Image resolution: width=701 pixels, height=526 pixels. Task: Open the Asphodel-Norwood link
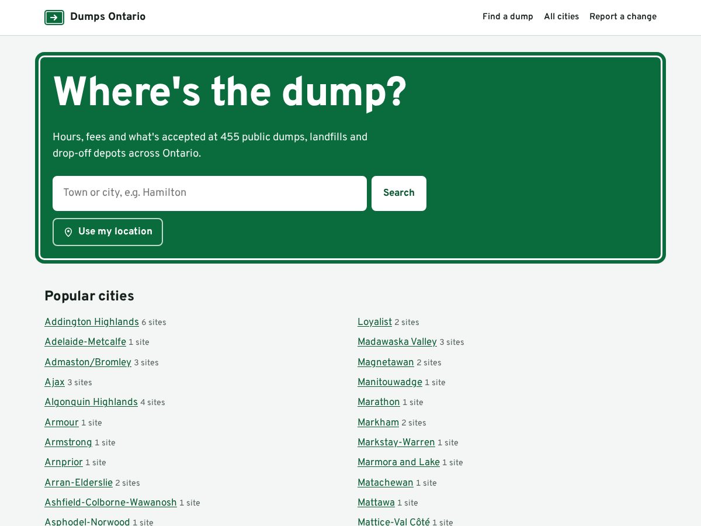87,522
